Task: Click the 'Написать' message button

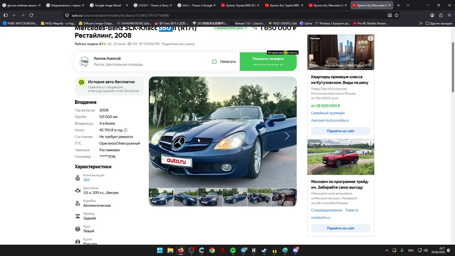Action: point(224,62)
